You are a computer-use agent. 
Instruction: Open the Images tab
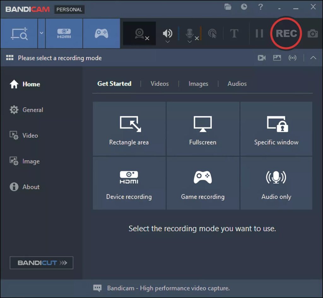pyautogui.click(x=198, y=83)
